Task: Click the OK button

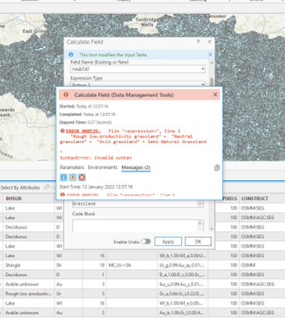Action: coord(198,242)
